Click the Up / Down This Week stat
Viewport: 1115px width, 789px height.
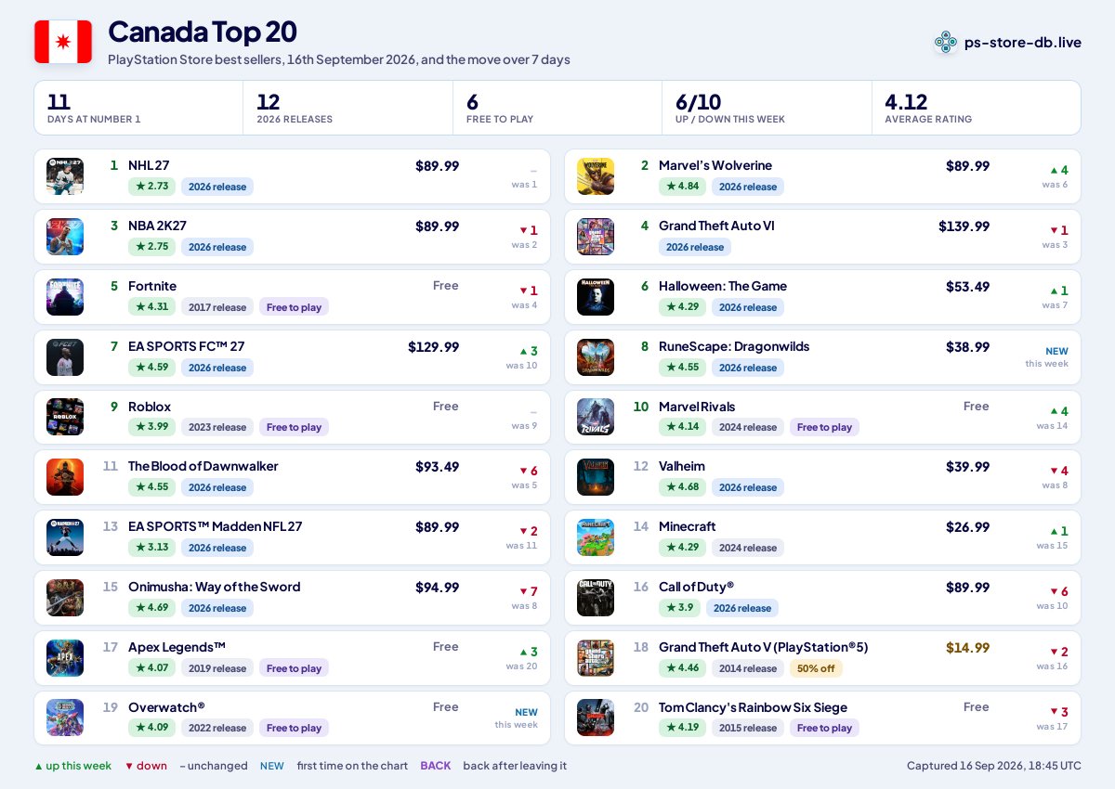[x=767, y=108]
